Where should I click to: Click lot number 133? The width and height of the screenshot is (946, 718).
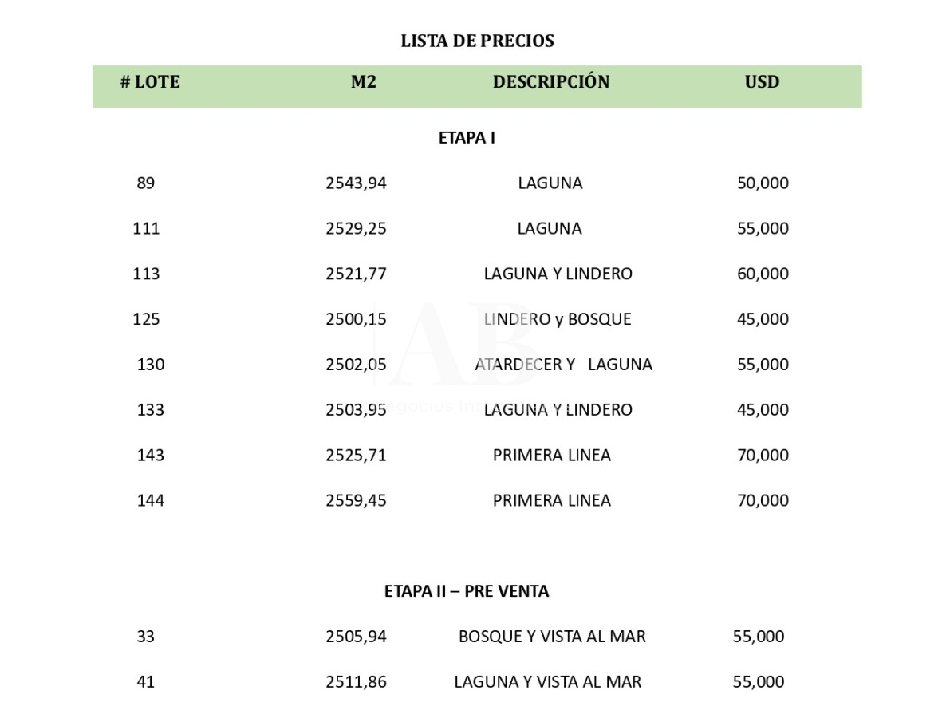pyautogui.click(x=150, y=410)
